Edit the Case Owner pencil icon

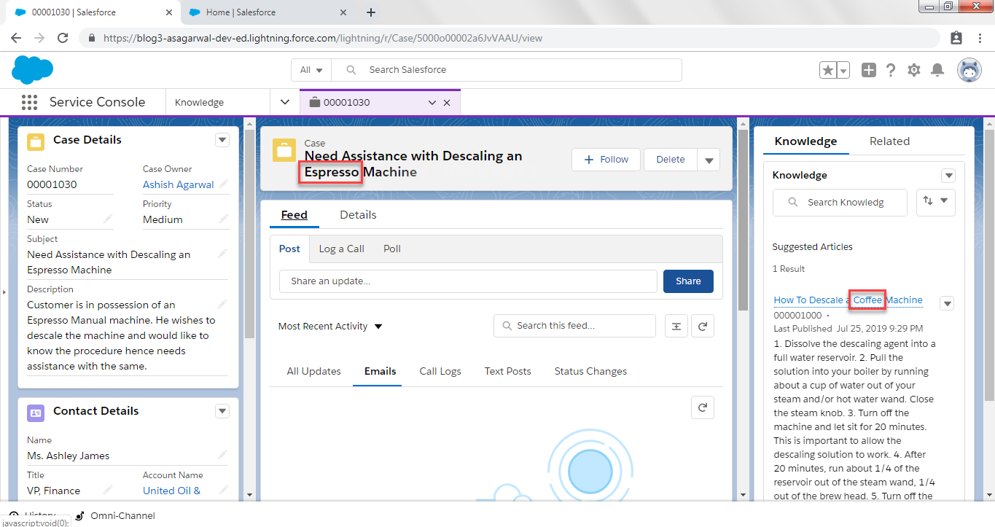click(223, 184)
